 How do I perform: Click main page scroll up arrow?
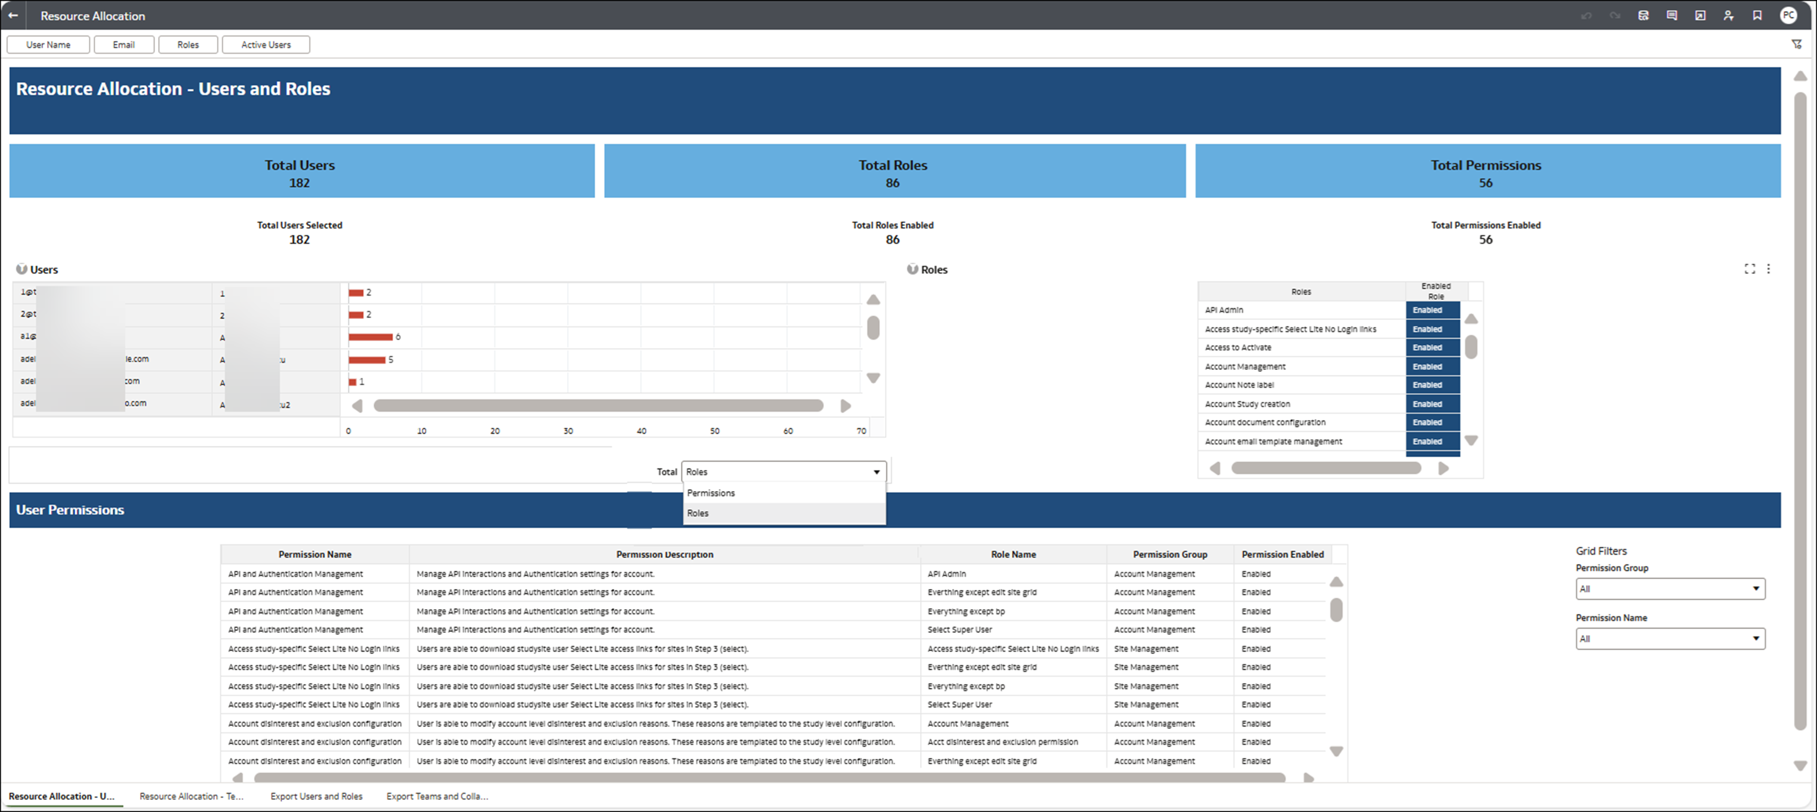(1800, 76)
